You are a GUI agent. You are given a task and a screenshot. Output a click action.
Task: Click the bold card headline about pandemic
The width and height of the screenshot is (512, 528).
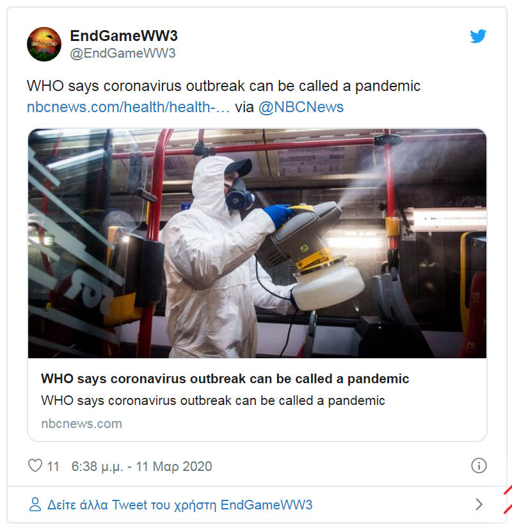[225, 379]
